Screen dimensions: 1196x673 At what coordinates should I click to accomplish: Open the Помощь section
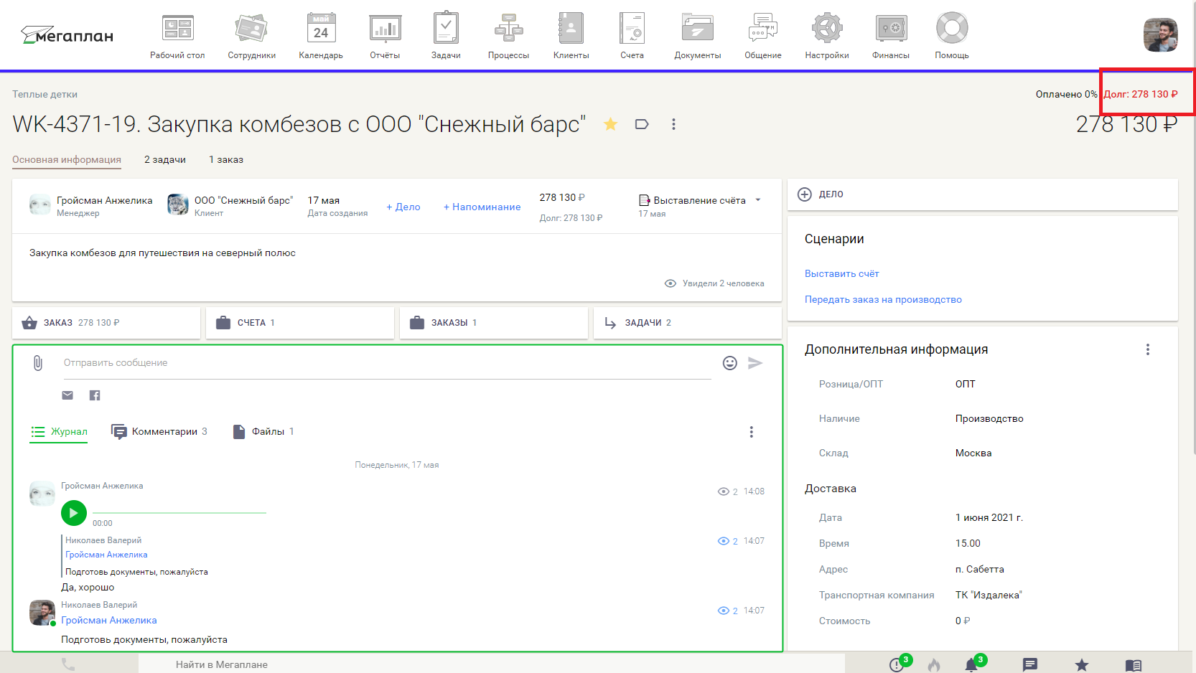pyautogui.click(x=952, y=36)
